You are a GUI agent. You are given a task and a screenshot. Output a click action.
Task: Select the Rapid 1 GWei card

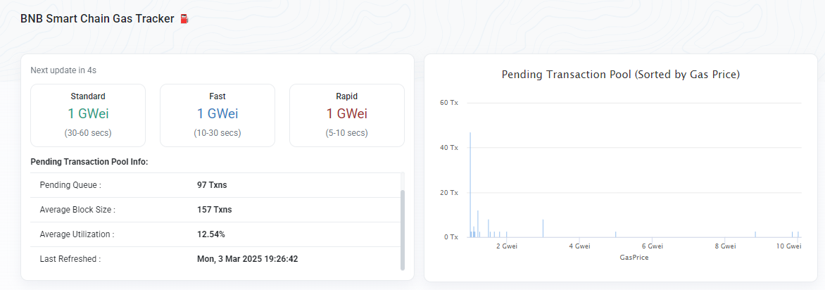click(x=347, y=115)
